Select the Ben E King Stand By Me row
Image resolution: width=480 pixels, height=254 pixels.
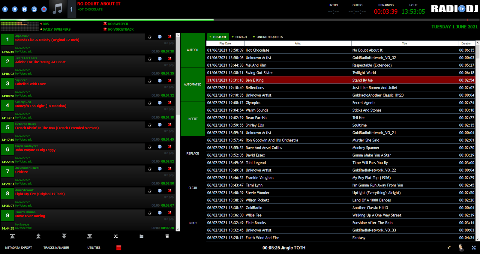coord(341,80)
